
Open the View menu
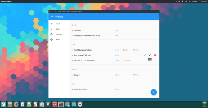click(x=68, y=12)
